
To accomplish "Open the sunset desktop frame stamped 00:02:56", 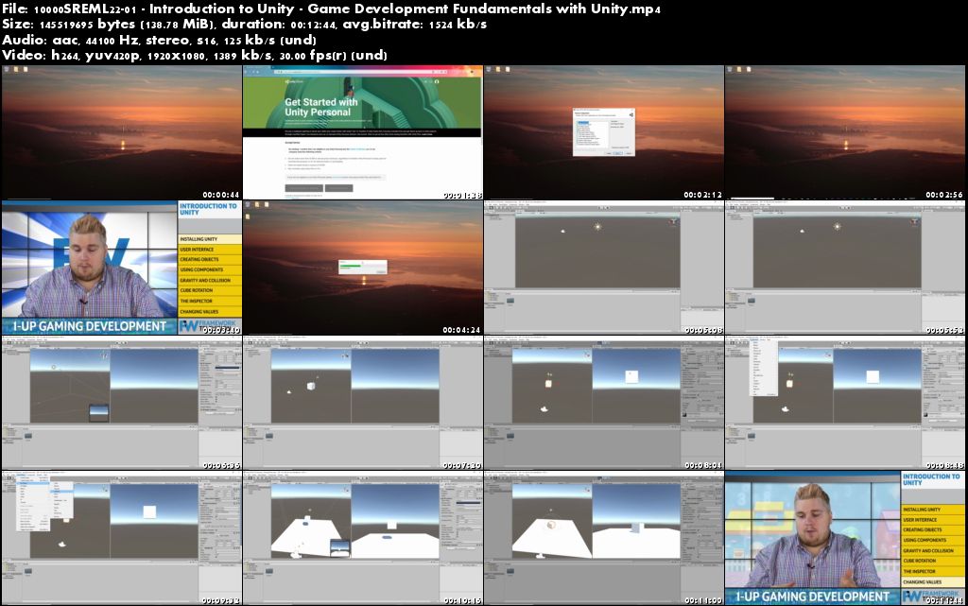I will point(845,132).
